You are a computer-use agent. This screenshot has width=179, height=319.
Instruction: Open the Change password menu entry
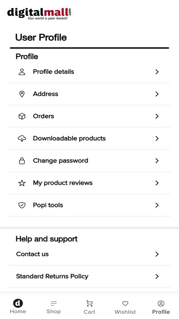point(89,161)
